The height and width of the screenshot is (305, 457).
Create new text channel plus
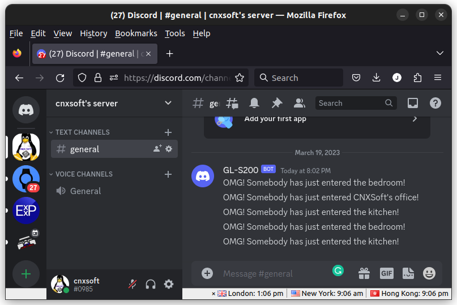coord(168,132)
